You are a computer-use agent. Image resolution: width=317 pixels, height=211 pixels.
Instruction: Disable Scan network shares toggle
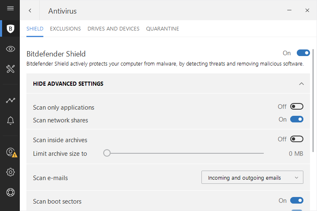[296, 120]
